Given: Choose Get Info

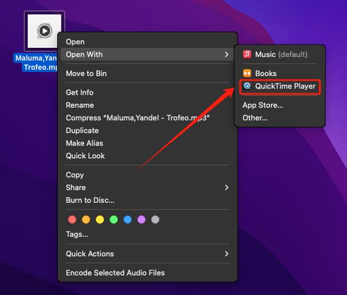Looking at the screenshot, I should click(147, 93).
